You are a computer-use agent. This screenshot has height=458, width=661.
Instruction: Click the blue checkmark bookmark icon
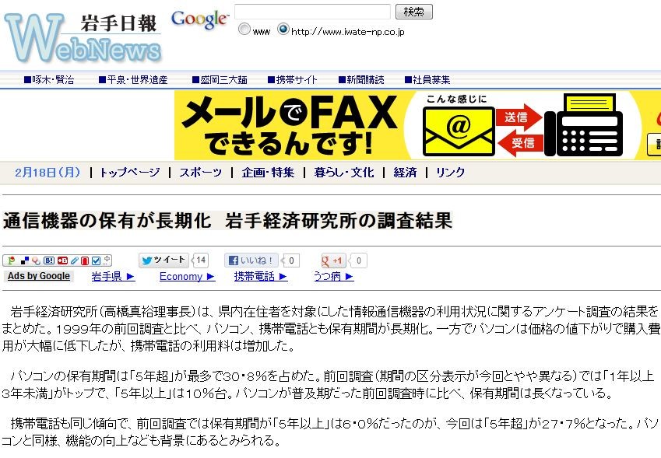click(96, 260)
